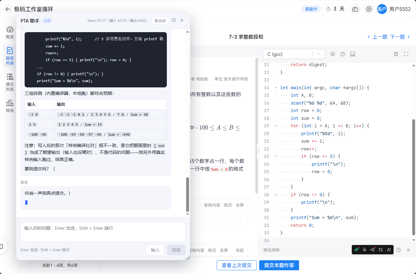Toggle the editor bottom panel layout icon
The width and height of the screenshot is (416, 274).
[x=353, y=54]
